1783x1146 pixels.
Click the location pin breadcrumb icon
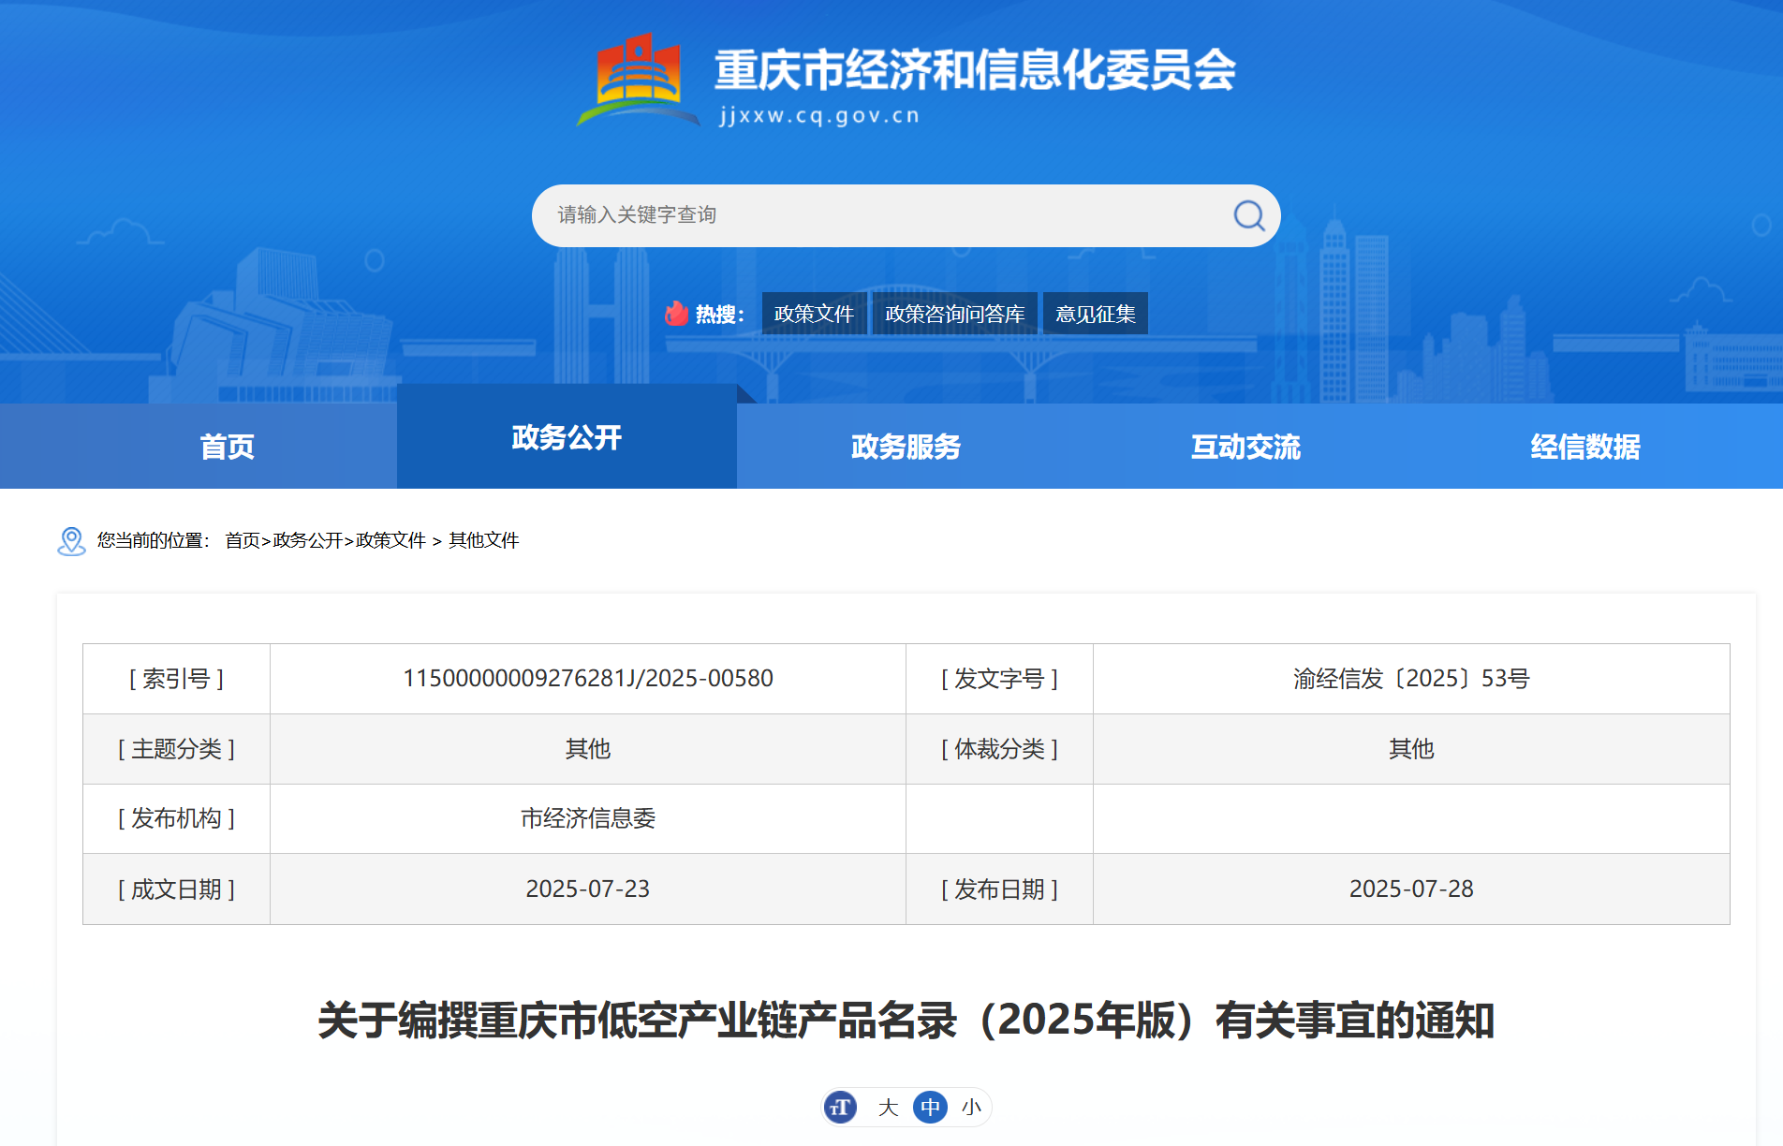point(71,541)
